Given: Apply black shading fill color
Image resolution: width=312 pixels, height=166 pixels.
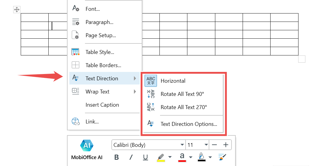Looking at the screenshot, I should point(201,157).
